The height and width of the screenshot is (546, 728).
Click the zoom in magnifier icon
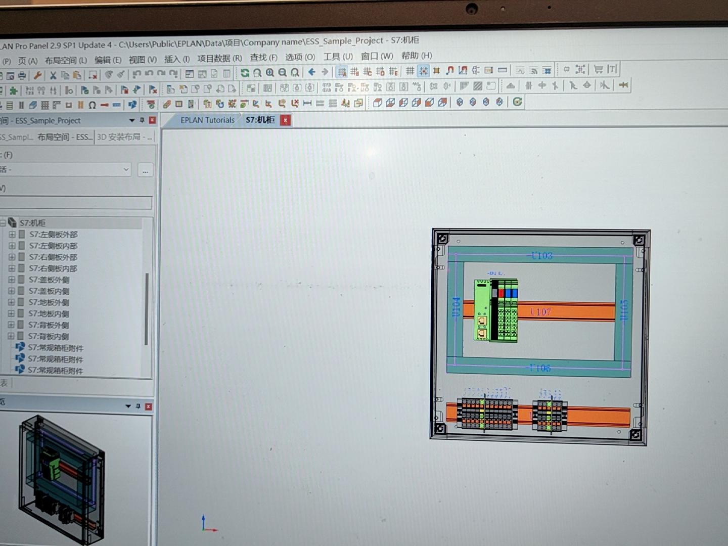[x=270, y=73]
